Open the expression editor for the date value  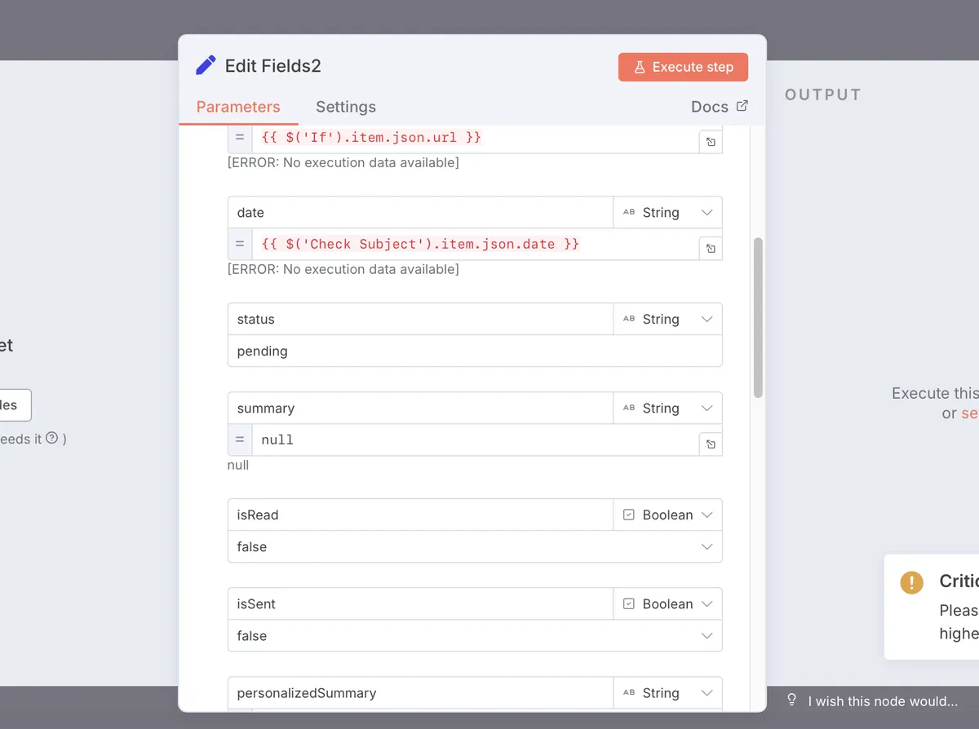click(x=711, y=249)
